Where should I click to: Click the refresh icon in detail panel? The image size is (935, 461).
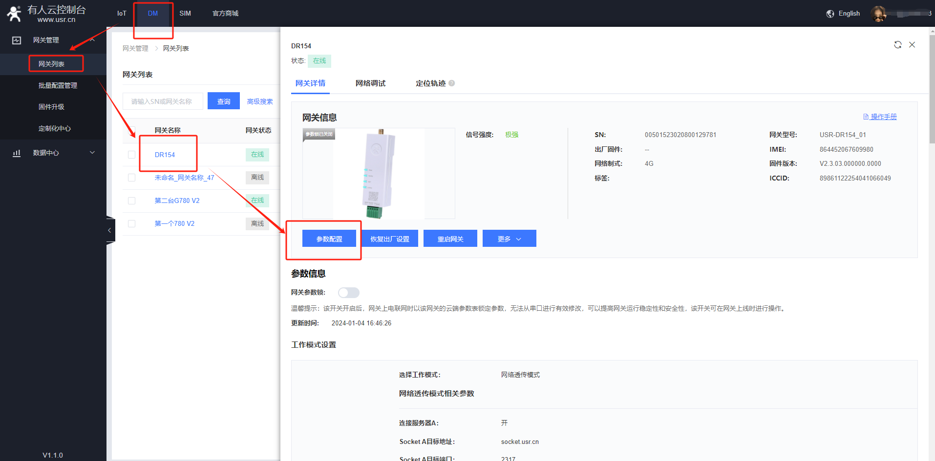click(x=897, y=45)
